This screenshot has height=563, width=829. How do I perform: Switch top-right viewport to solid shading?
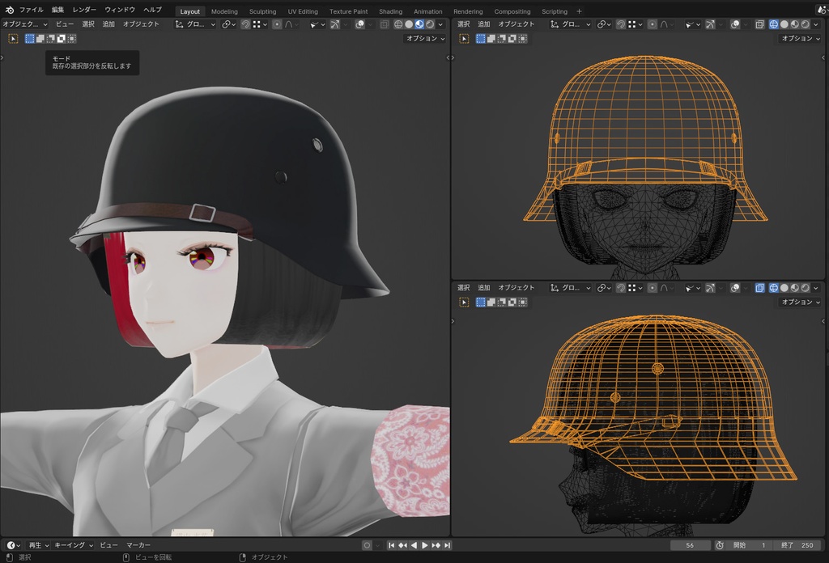coord(784,24)
